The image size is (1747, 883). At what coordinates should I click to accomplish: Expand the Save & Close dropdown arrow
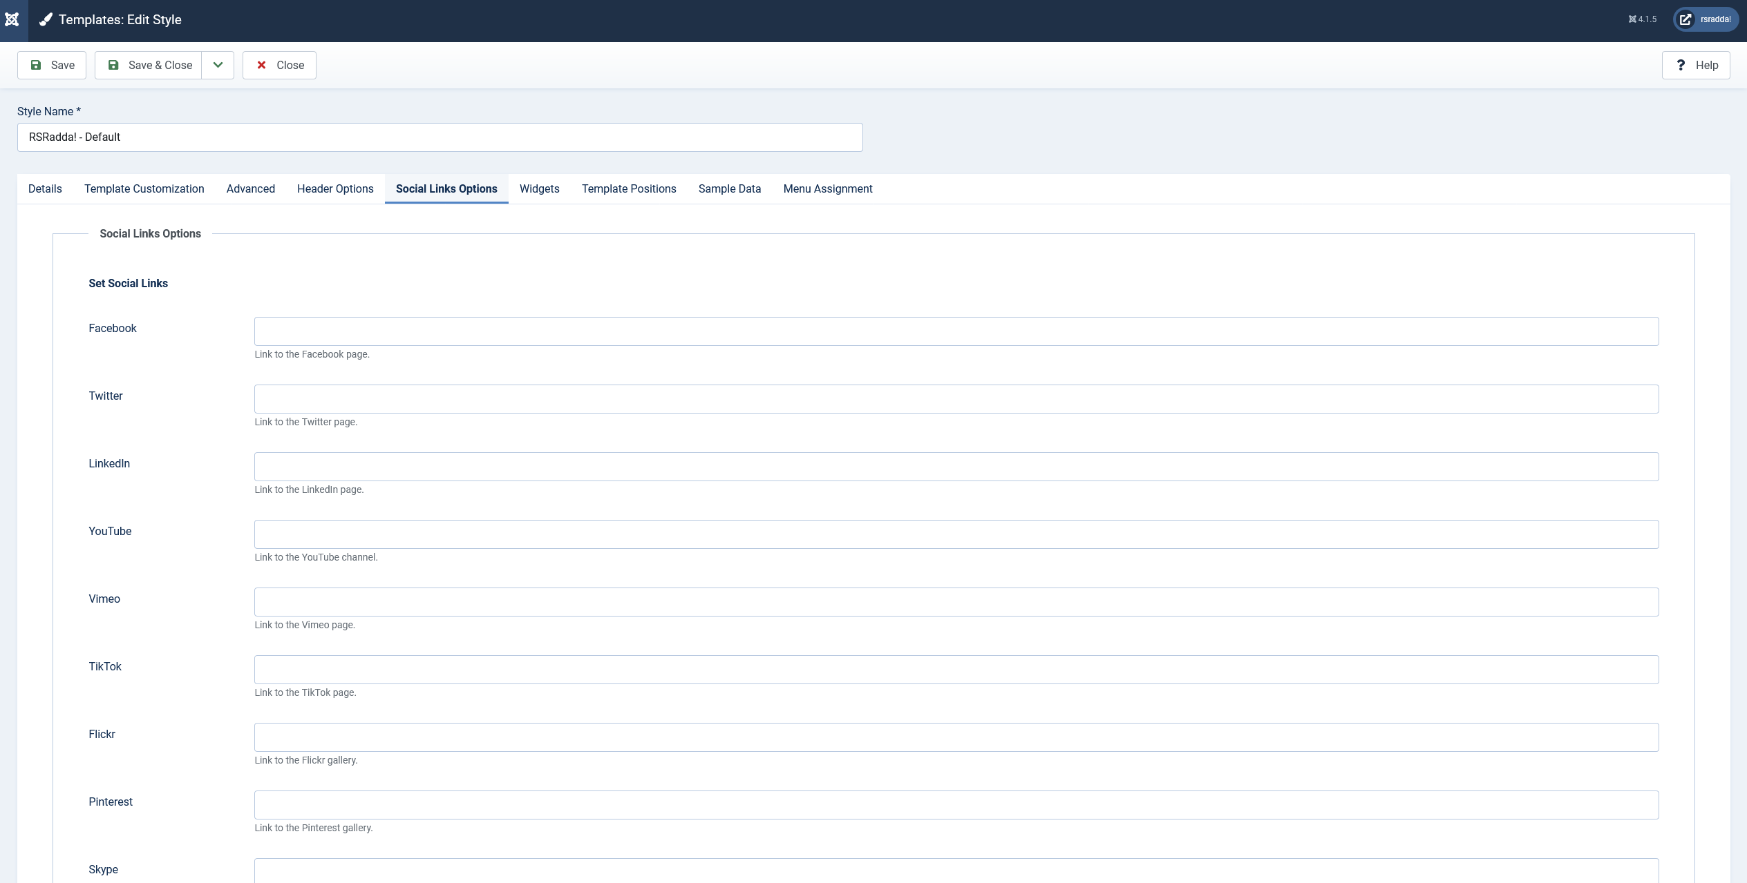pos(218,65)
